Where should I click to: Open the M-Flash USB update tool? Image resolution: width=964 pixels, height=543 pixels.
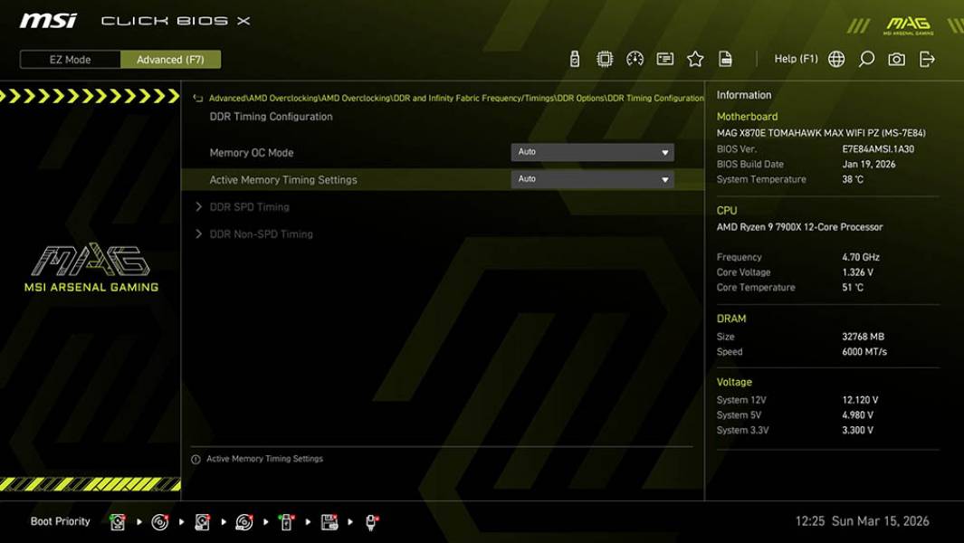(x=575, y=58)
